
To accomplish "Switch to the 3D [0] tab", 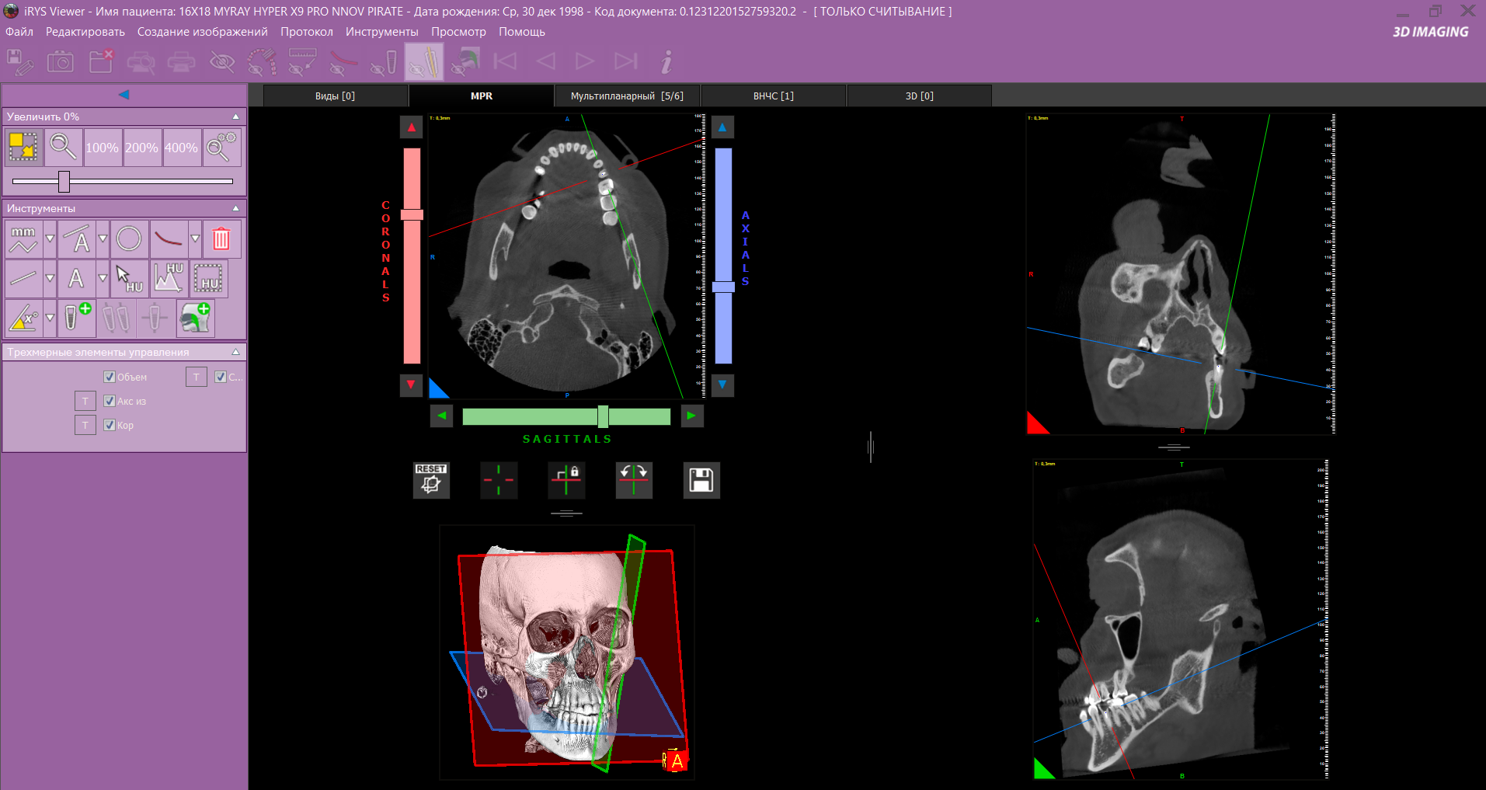I will click(919, 96).
